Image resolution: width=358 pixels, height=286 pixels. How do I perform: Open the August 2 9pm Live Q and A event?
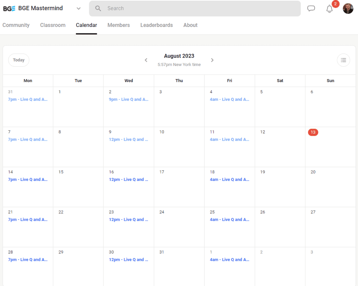tap(129, 100)
